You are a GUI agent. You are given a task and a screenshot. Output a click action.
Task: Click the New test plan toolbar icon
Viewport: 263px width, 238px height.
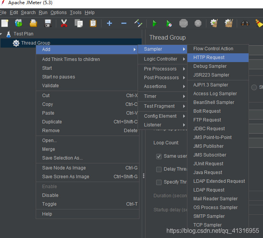5,23
